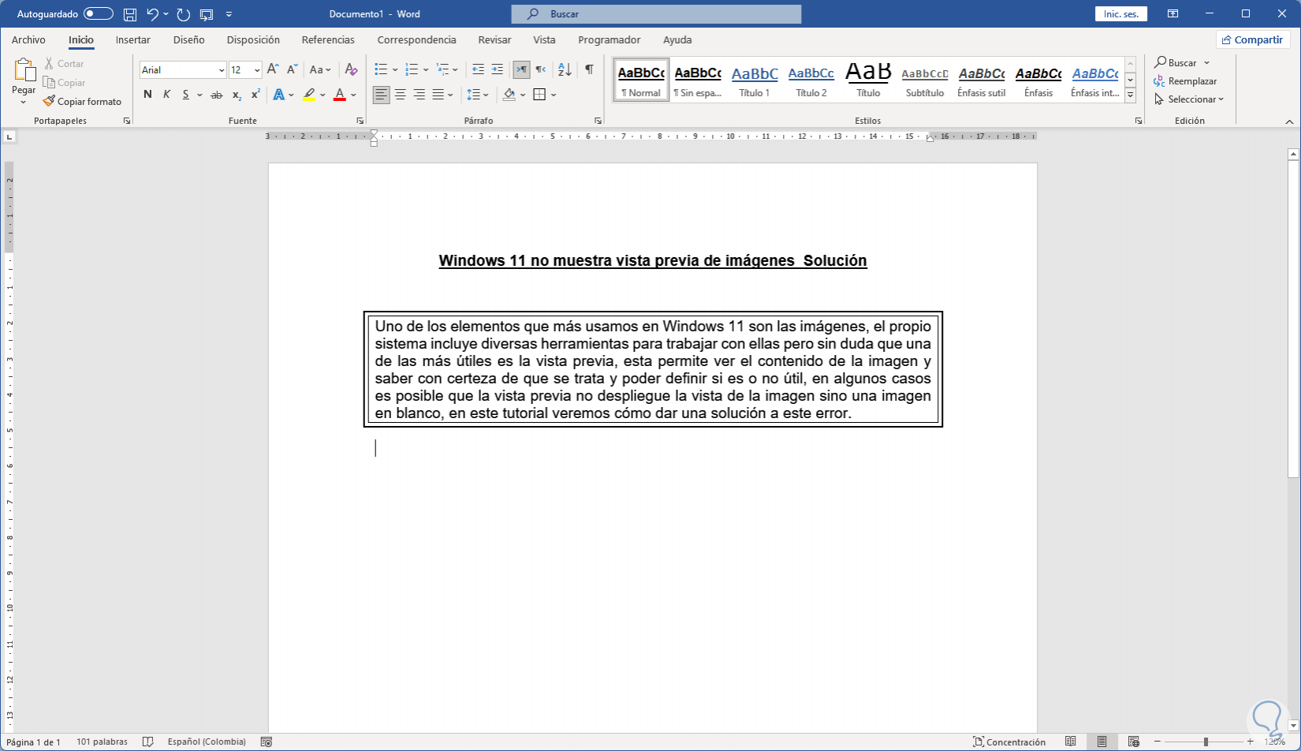Expand the bullet list dropdown
This screenshot has width=1301, height=751.
[396, 69]
